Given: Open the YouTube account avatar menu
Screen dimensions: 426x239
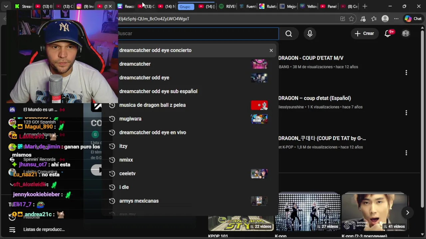Looking at the screenshot, I should tap(406, 34).
